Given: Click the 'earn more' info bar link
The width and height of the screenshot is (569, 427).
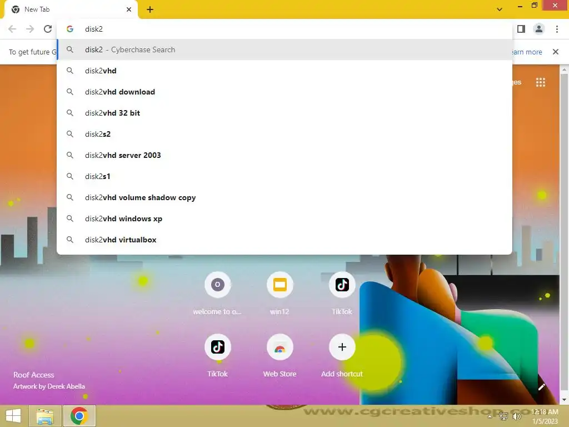Looking at the screenshot, I should 527,52.
